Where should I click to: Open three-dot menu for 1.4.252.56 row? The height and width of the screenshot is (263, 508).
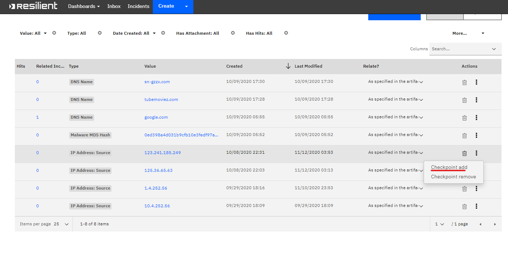[x=476, y=188]
